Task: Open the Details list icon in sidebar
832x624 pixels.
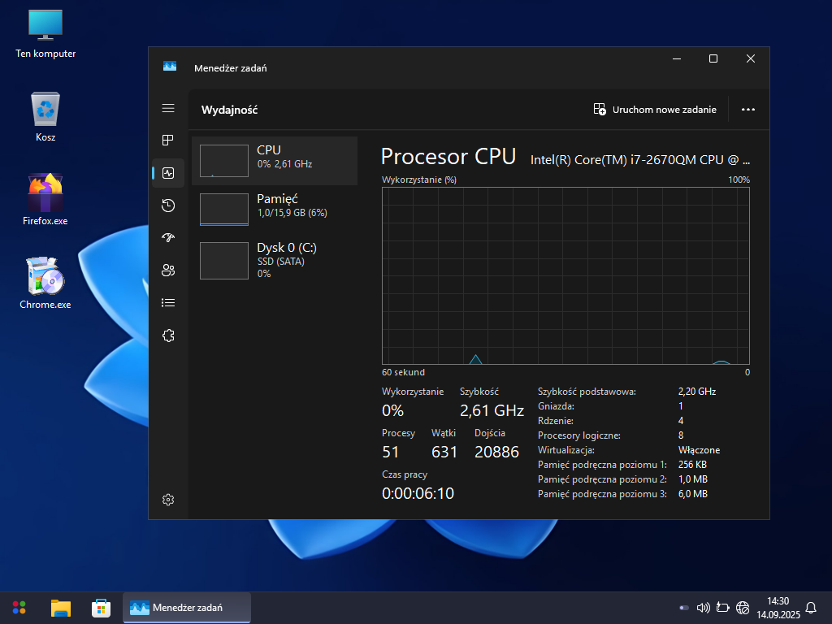Action: coord(168,303)
